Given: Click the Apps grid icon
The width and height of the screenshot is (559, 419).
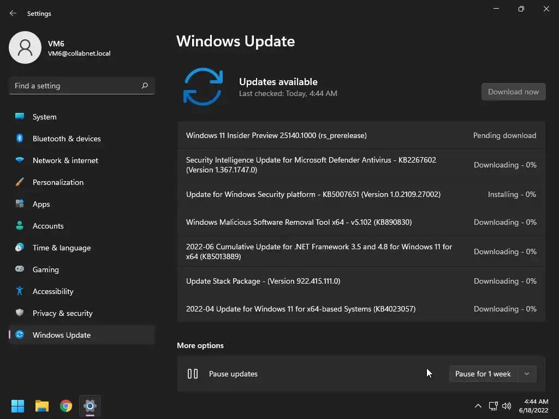Looking at the screenshot, I should click(x=20, y=204).
